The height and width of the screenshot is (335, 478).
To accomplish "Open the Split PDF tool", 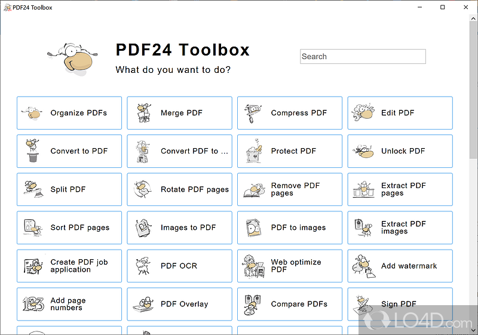I will pos(69,189).
